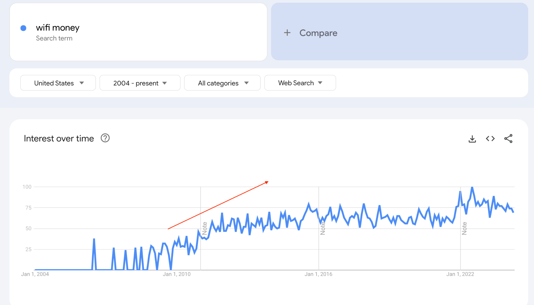Viewport: 534px width, 305px height.
Task: Click the Search term subtitle text
Action: point(54,38)
